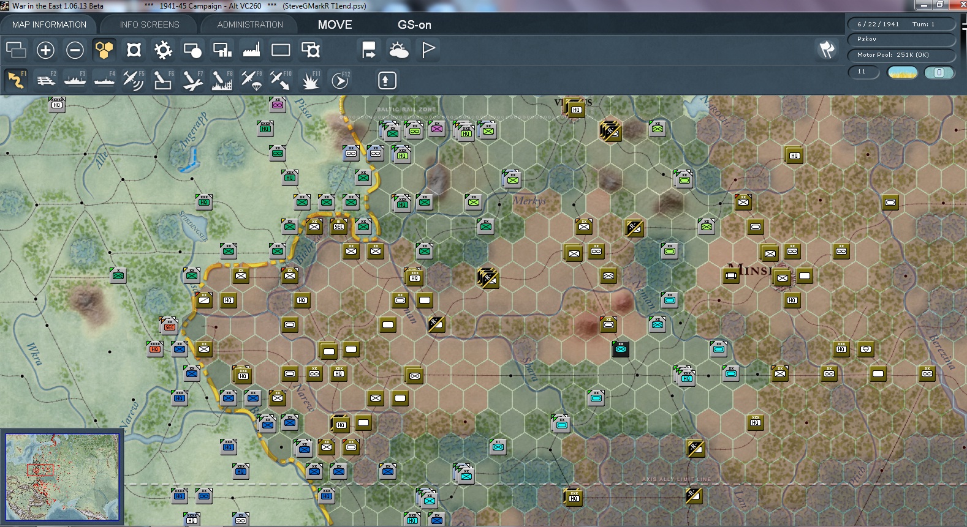Viewport: 967px width, 527px height.
Task: Click the four-cornered ring icon
Action: (x=134, y=50)
